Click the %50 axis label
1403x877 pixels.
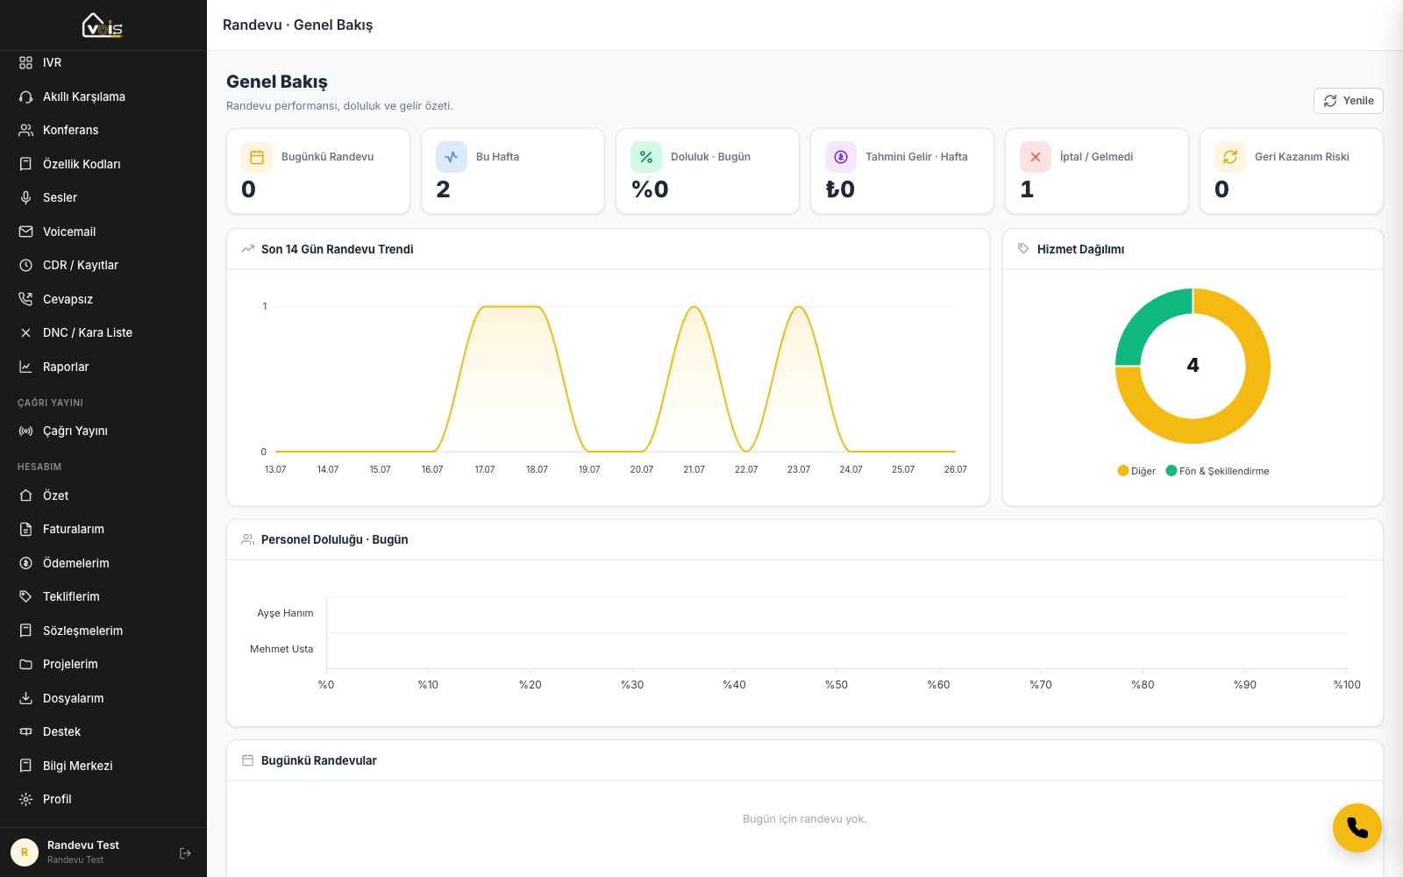(x=837, y=685)
